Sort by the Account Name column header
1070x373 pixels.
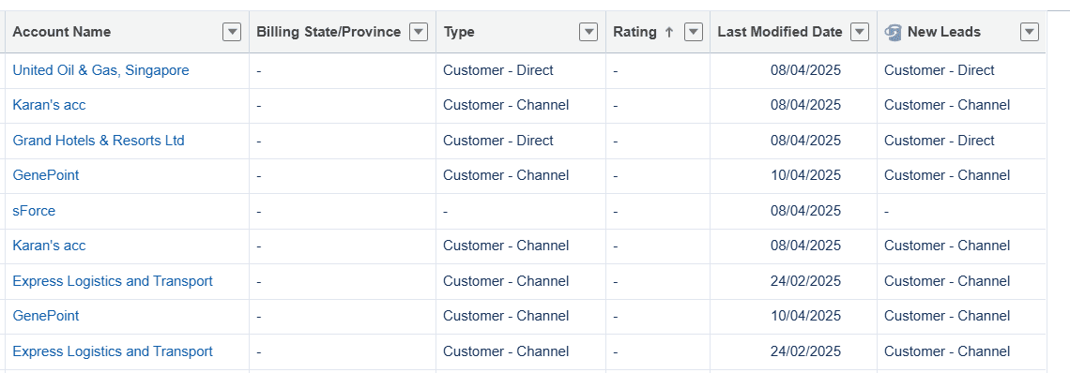tap(61, 32)
